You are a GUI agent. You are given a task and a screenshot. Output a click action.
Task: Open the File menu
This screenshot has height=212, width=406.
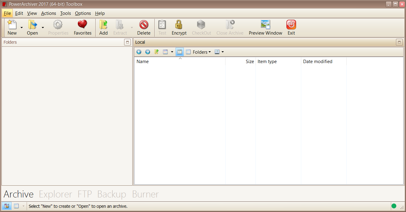[x=7, y=13]
